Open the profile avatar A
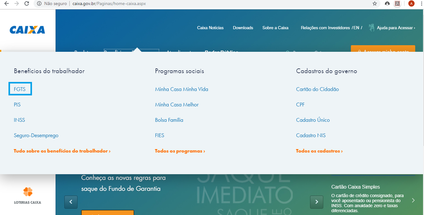This screenshot has width=424, height=215. click(411, 3)
